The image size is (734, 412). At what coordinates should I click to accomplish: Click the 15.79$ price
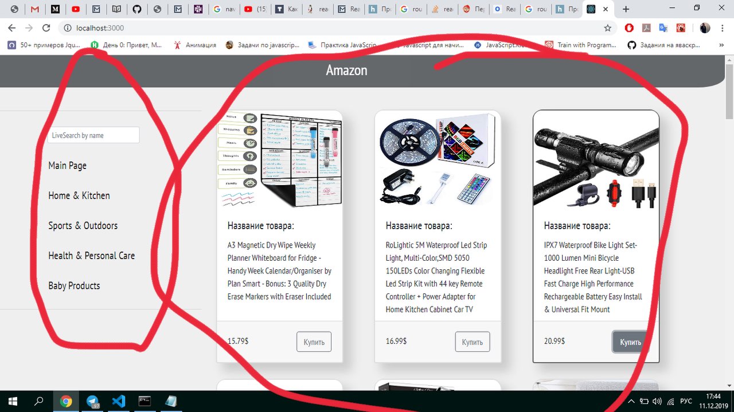[238, 341]
